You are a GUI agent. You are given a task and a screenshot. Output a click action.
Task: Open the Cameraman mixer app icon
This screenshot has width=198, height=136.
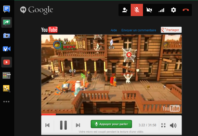pyautogui.click(x=7, y=75)
